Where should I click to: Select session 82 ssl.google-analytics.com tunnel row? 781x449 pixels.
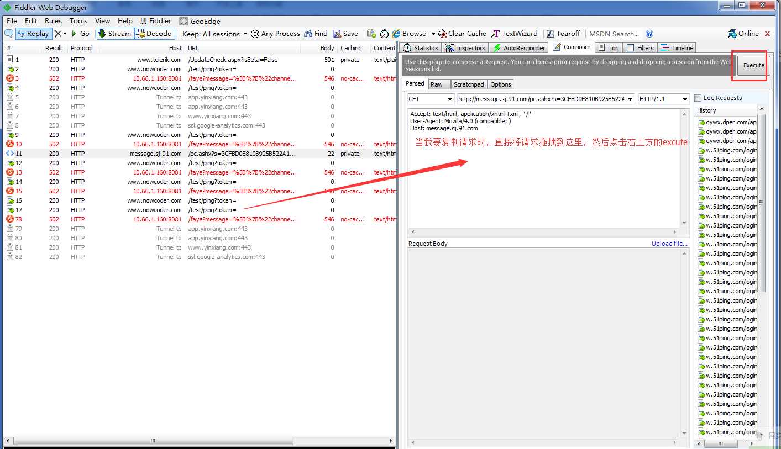[x=199, y=257]
